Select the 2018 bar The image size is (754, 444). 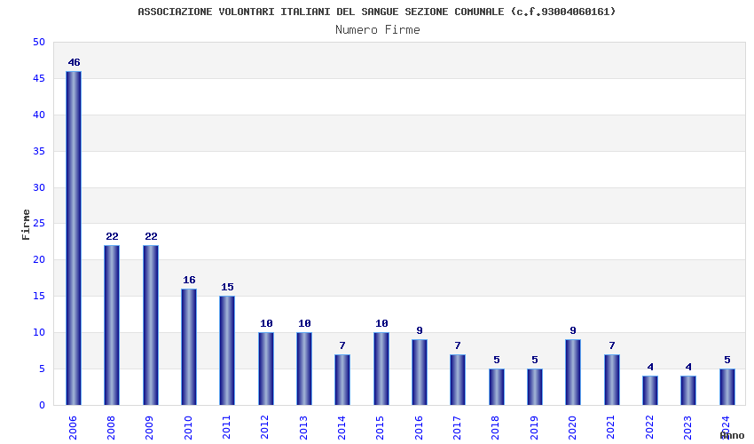(x=497, y=386)
